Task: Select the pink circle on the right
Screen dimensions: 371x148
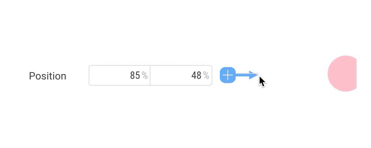Action: pos(344,74)
